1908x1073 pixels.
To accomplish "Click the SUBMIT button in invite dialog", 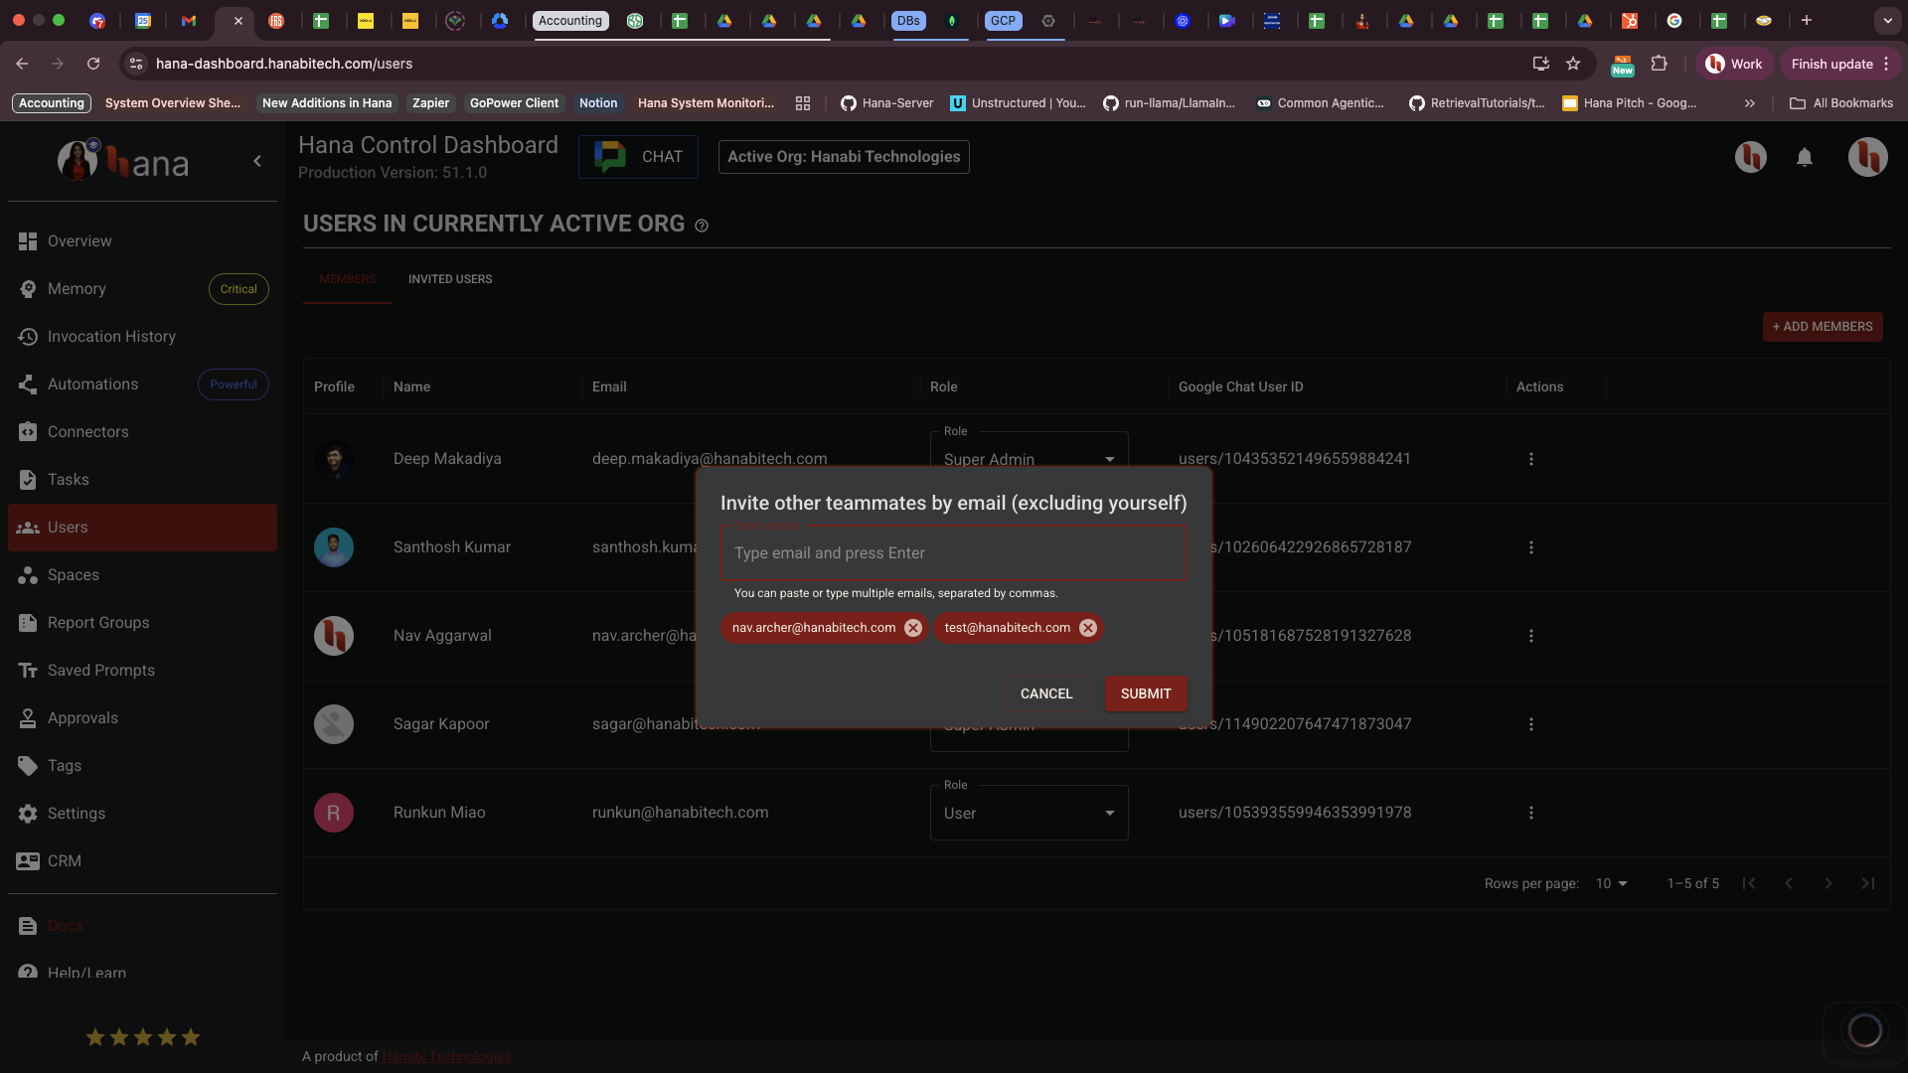I will point(1146,693).
